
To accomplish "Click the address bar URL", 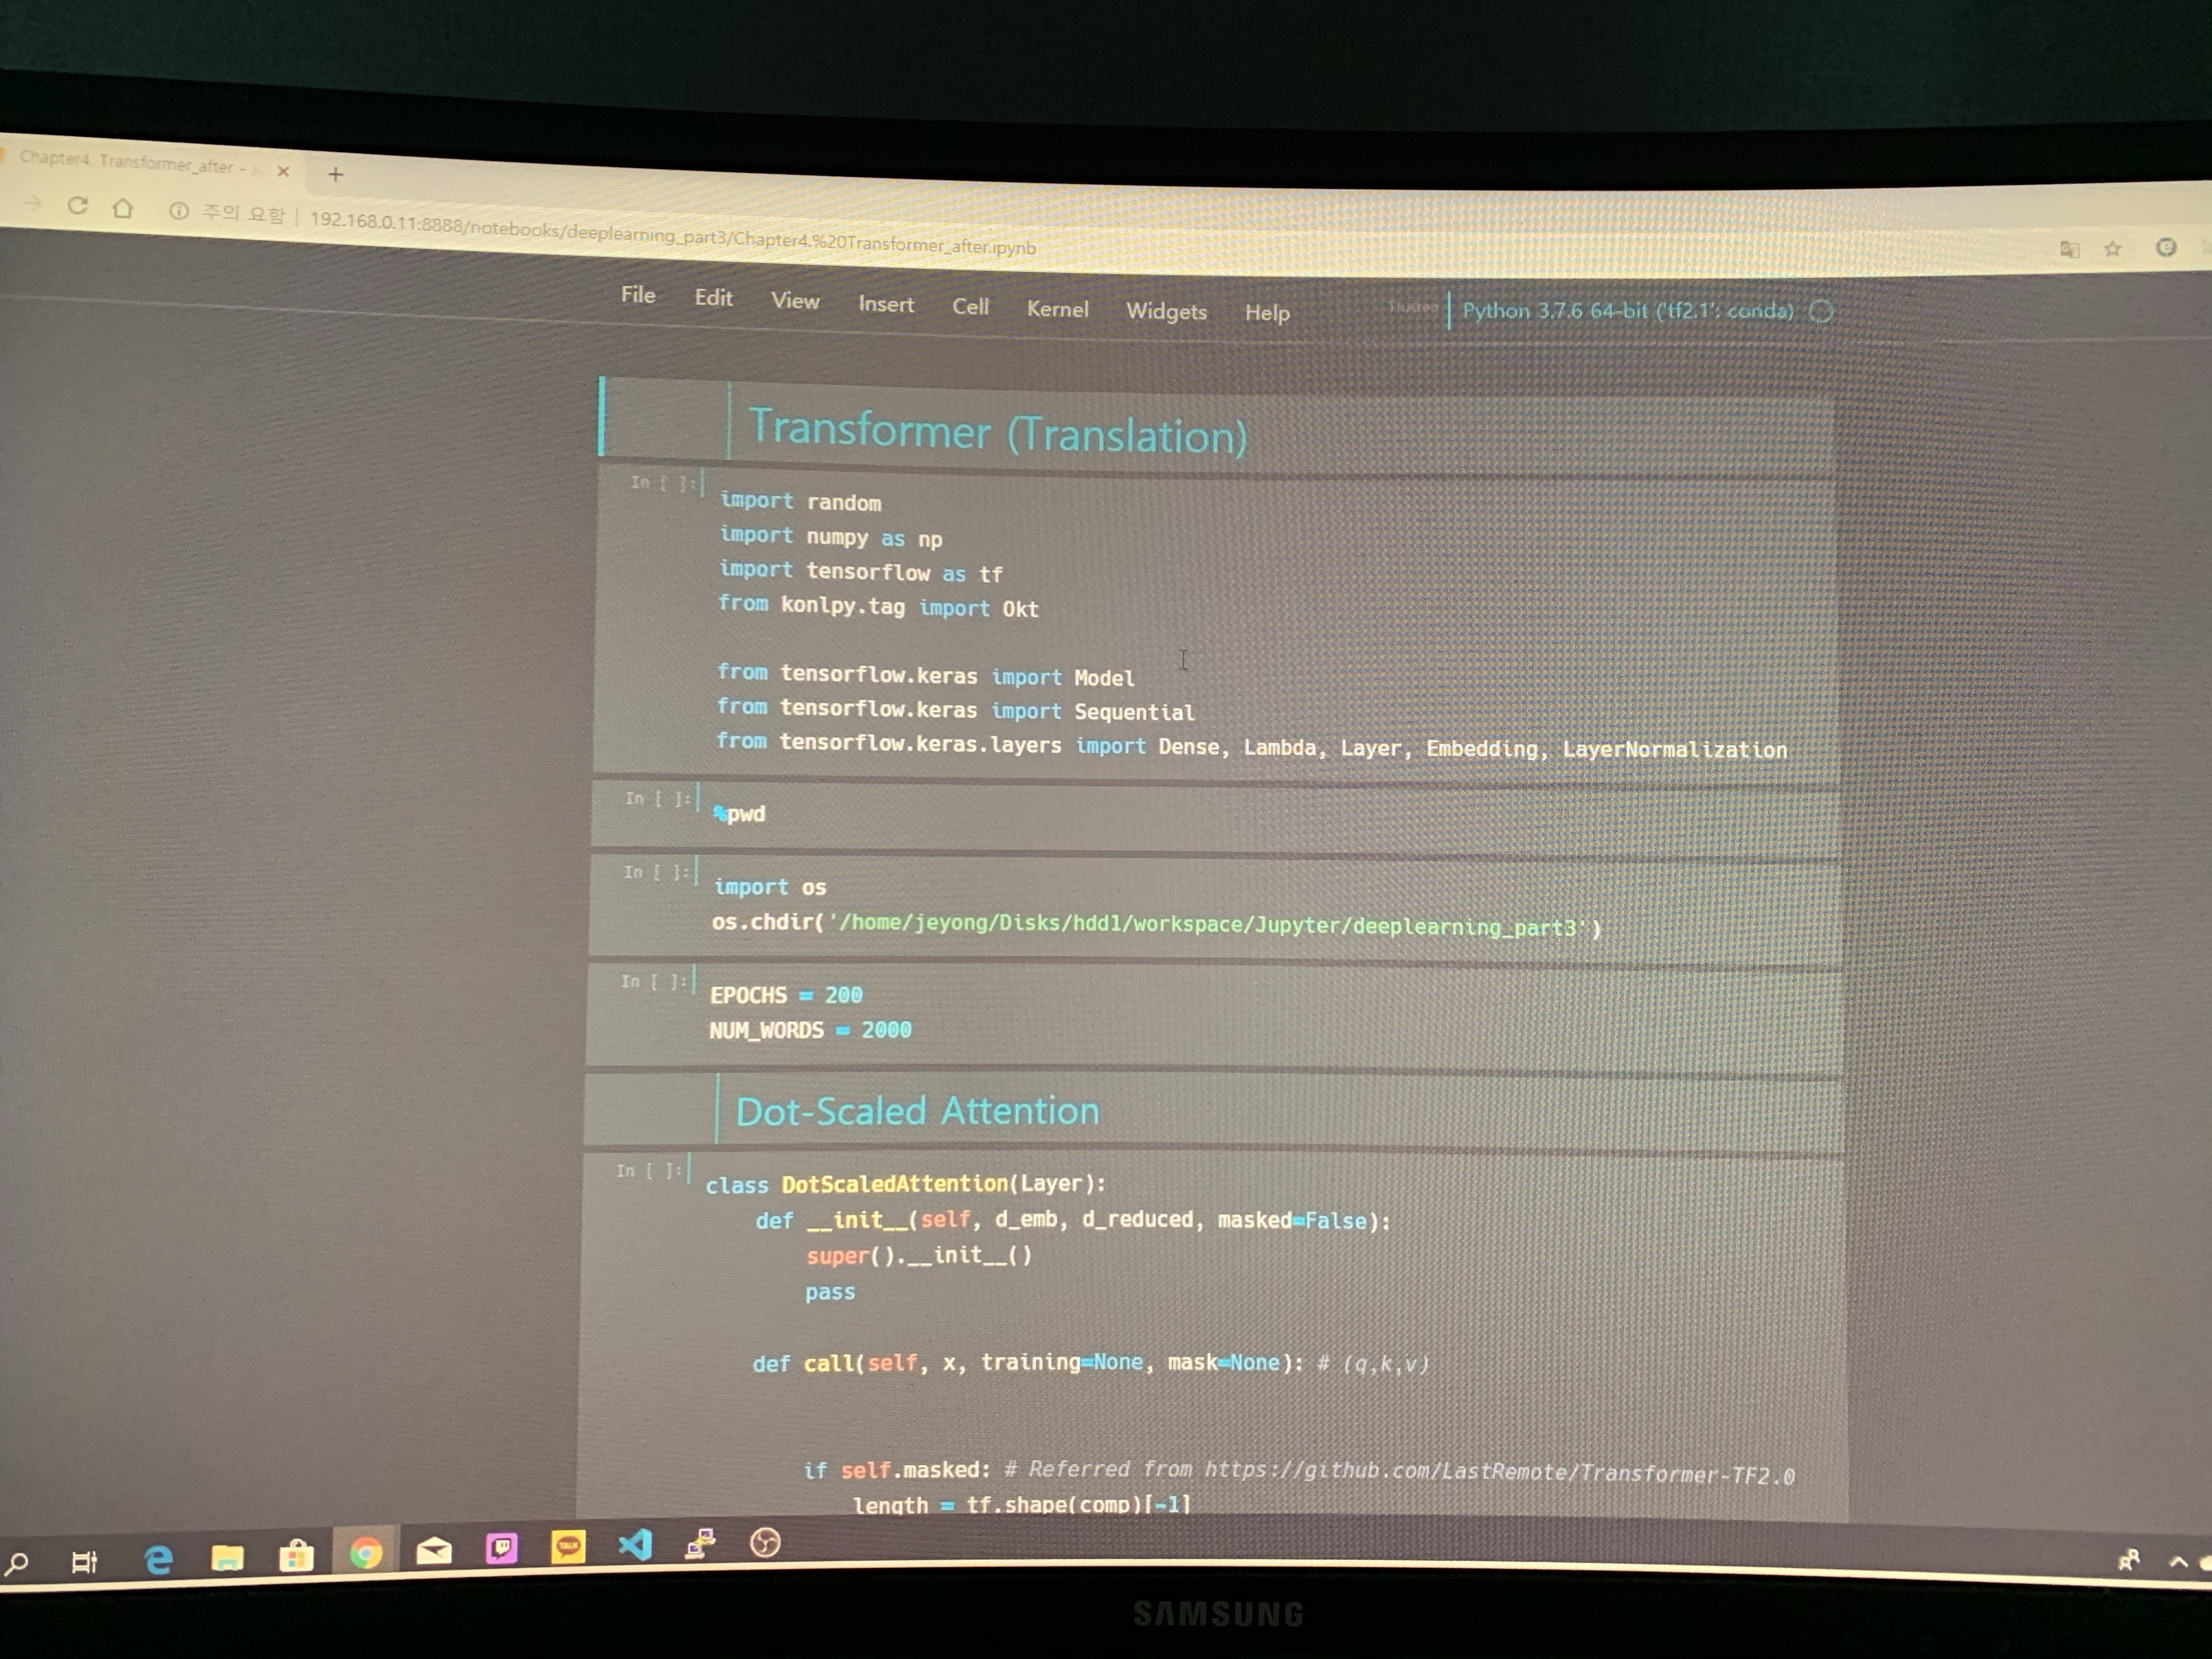I will tap(673, 233).
